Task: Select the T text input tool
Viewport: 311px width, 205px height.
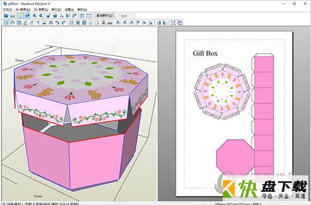Action: pos(38,22)
